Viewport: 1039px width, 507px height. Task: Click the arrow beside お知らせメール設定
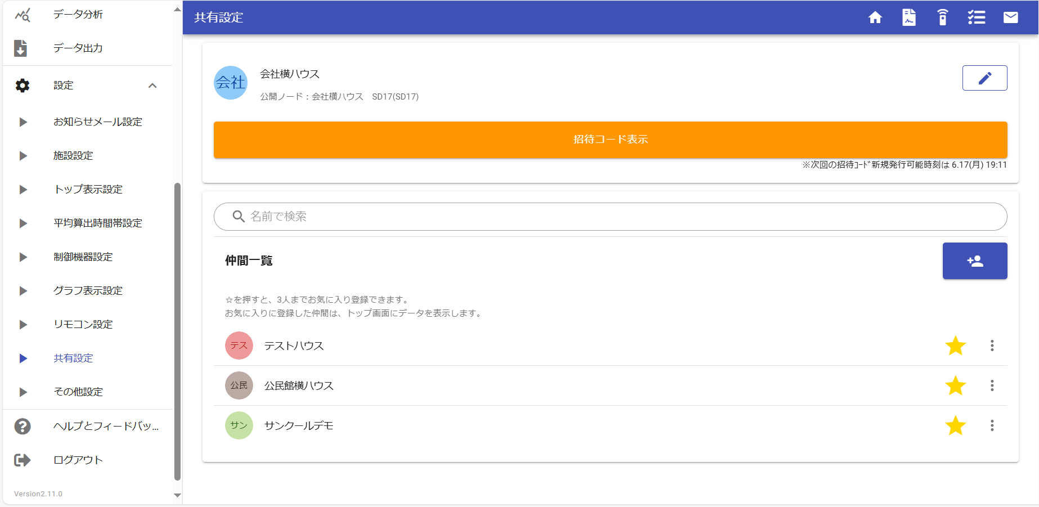(23, 122)
